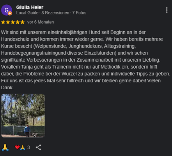
Task: Click the fourth yellow rating star
Action: pos(18,22)
